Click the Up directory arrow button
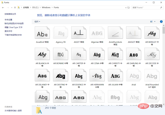This screenshot has width=165, height=115. tap(15, 7)
